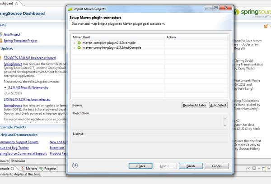Expand the maven-compiler-plugin:2.3.2:compile tree row

point(75,43)
